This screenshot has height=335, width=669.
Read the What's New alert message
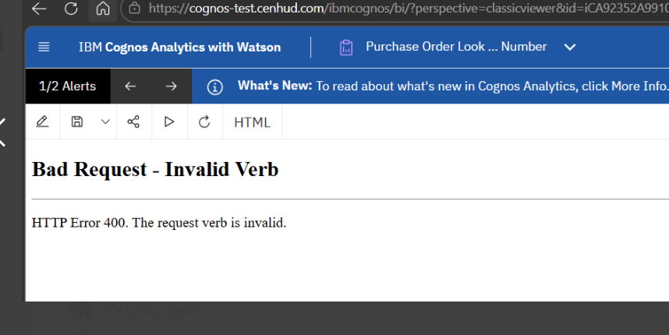pos(453,86)
